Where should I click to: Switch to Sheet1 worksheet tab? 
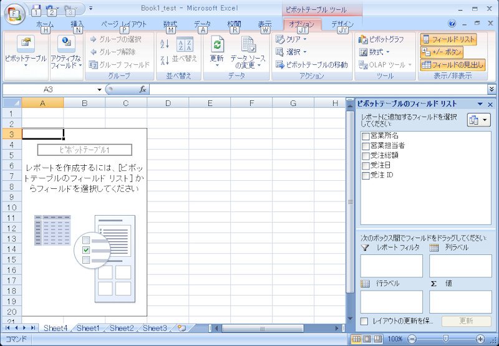tap(88, 328)
